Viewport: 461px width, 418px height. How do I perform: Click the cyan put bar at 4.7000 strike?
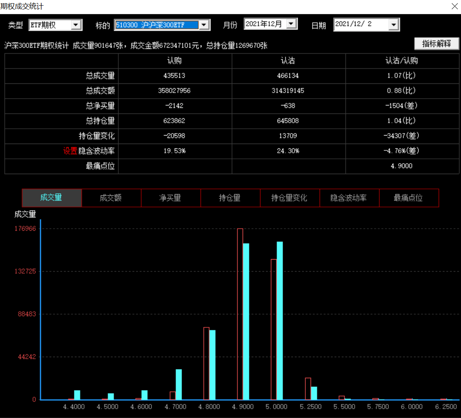[179, 384]
